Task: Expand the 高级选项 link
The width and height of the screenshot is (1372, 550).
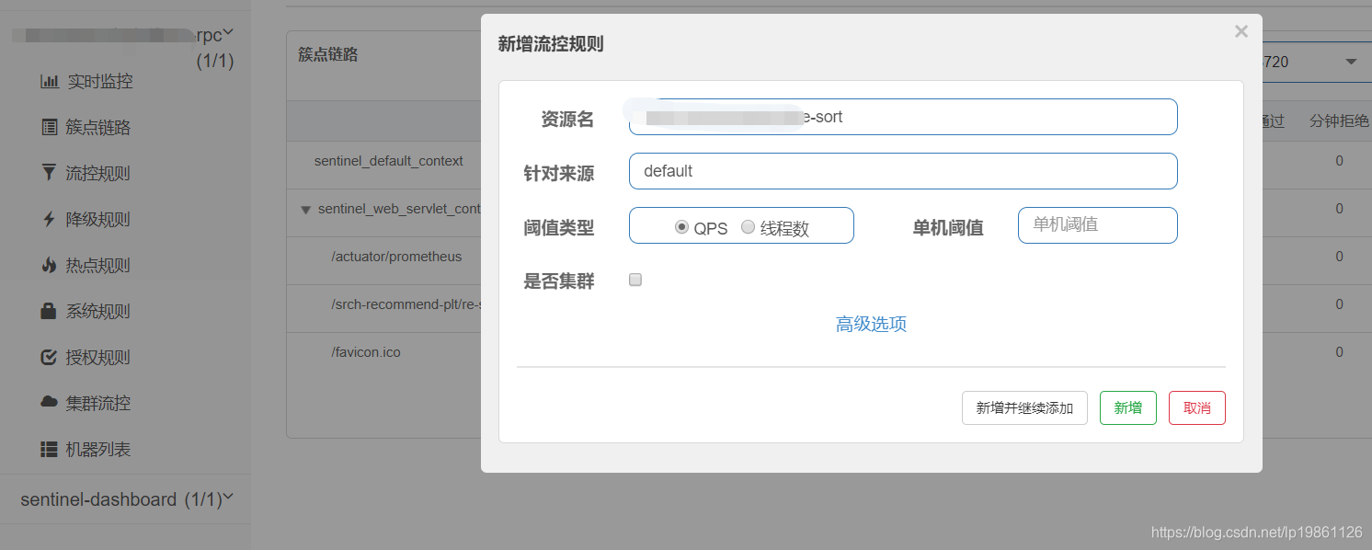Action: point(871,324)
